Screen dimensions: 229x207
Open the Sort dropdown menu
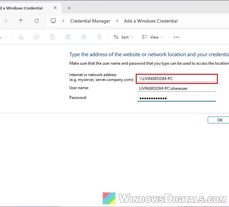[123, 37]
